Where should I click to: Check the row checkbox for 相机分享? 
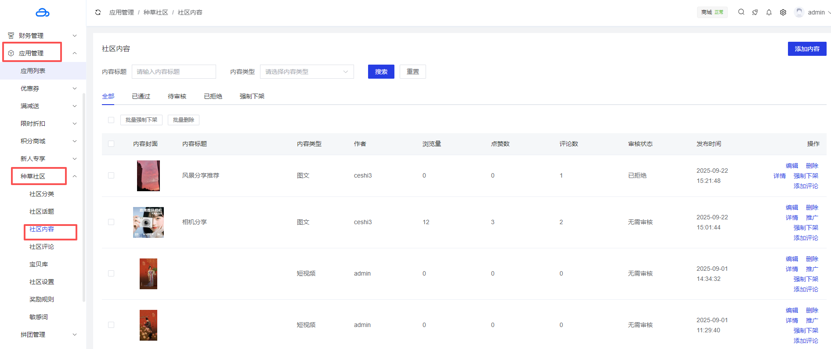click(x=111, y=222)
